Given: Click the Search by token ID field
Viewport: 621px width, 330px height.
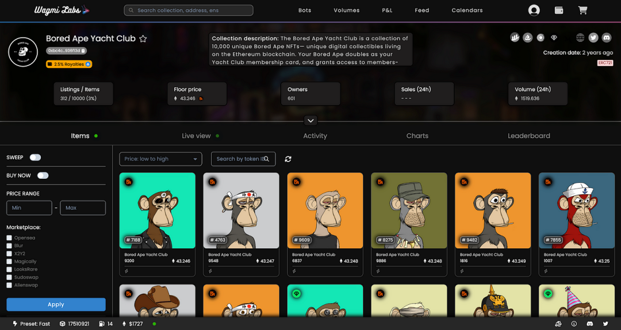Looking at the screenshot, I should coord(243,159).
